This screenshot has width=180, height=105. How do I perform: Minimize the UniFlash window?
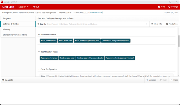[164, 2]
